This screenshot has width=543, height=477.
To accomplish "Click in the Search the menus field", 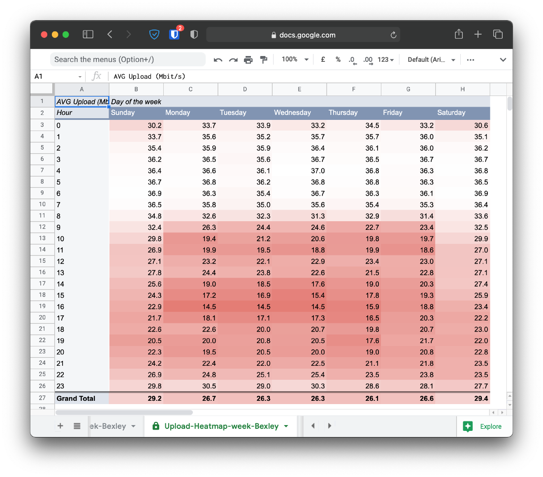I will [128, 59].
